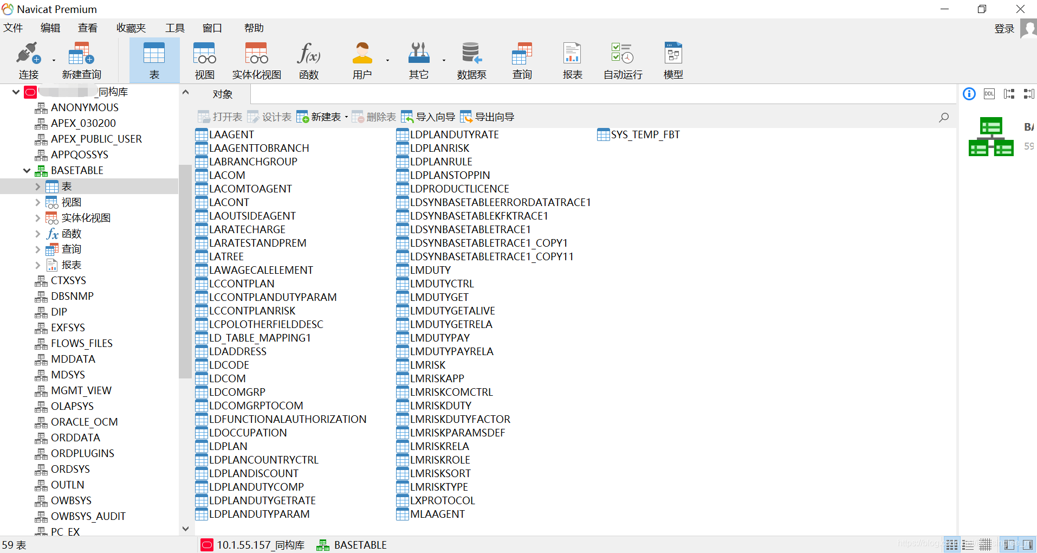Expand the 视图 node in tree
Image resolution: width=1037 pixels, height=553 pixels.
[x=37, y=202]
